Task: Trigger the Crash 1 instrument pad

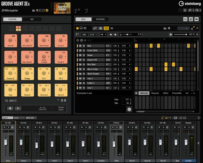Action: point(61,57)
